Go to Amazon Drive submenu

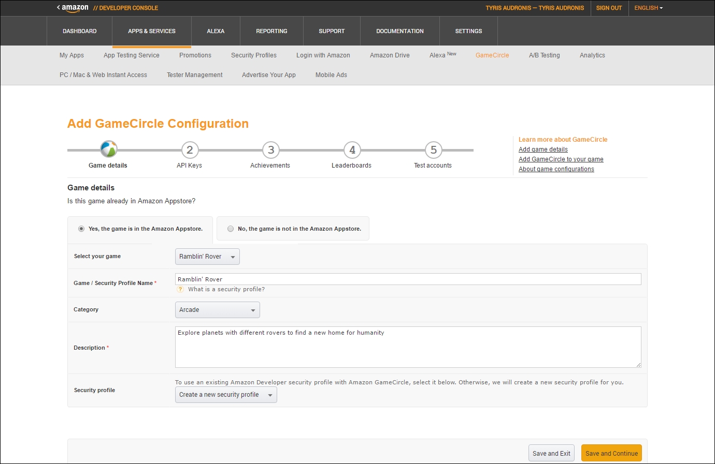[390, 55]
